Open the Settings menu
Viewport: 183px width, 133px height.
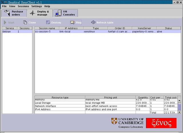(36, 6)
